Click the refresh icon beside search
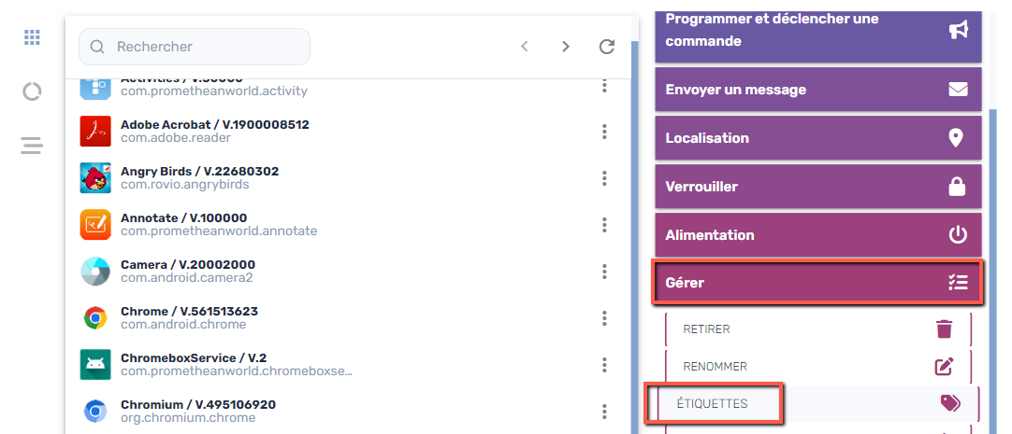This screenshot has height=434, width=1012. (x=606, y=47)
